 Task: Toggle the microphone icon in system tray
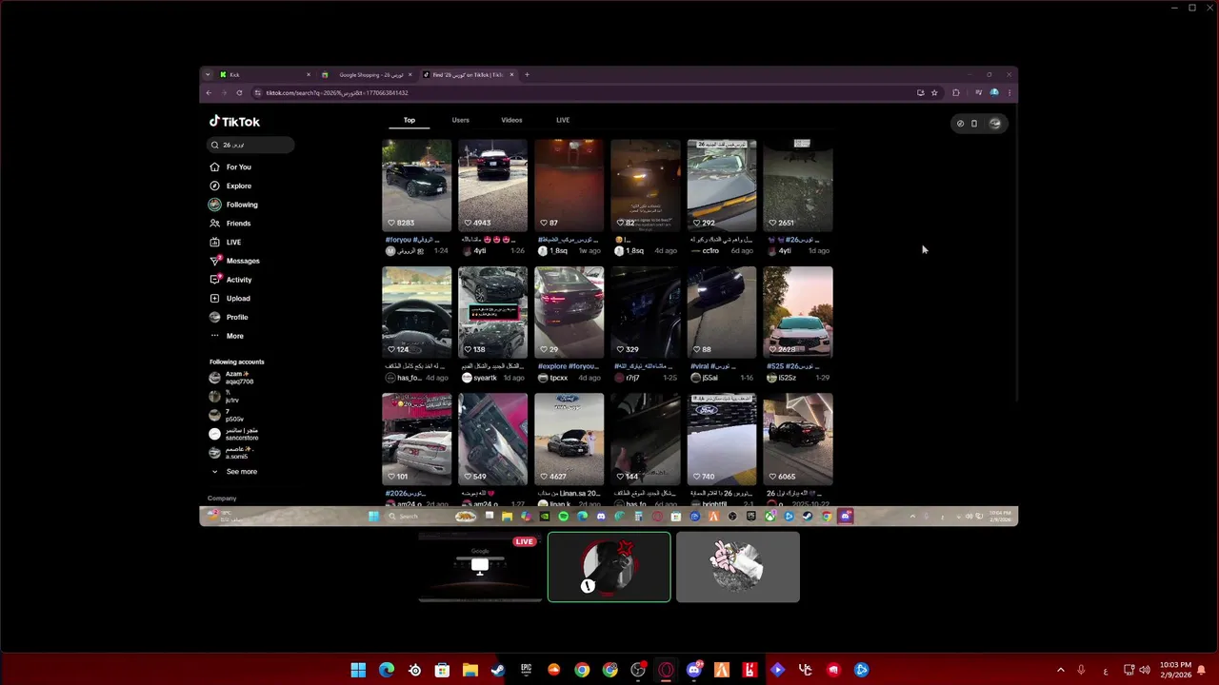click(x=1081, y=670)
